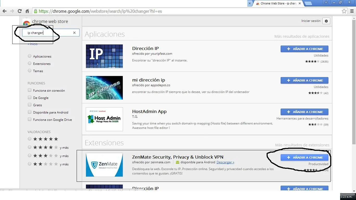Click the 1:23 a.m. taskbar clock
The height and width of the screenshot is (200, 356).
tap(346, 197)
